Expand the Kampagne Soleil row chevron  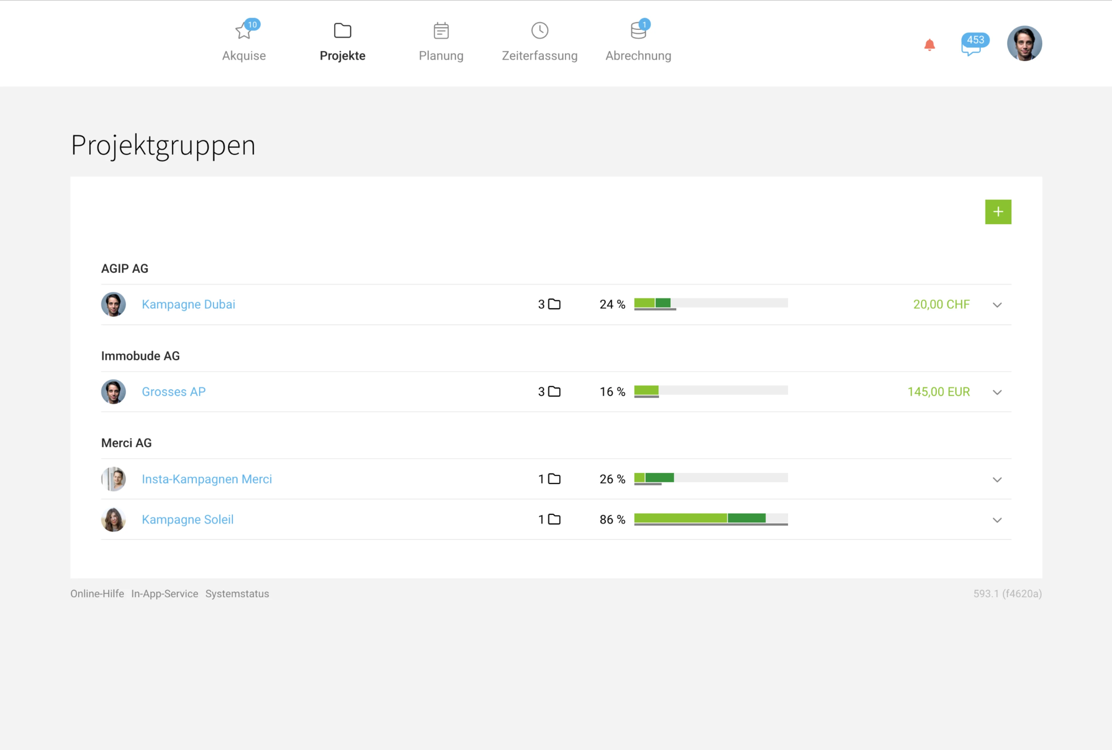tap(997, 520)
